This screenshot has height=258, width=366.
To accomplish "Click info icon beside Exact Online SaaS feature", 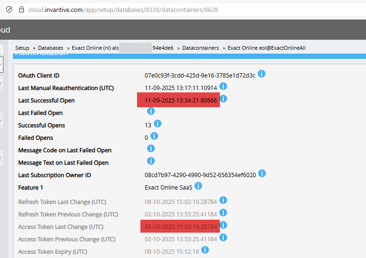I will click(x=198, y=186).
